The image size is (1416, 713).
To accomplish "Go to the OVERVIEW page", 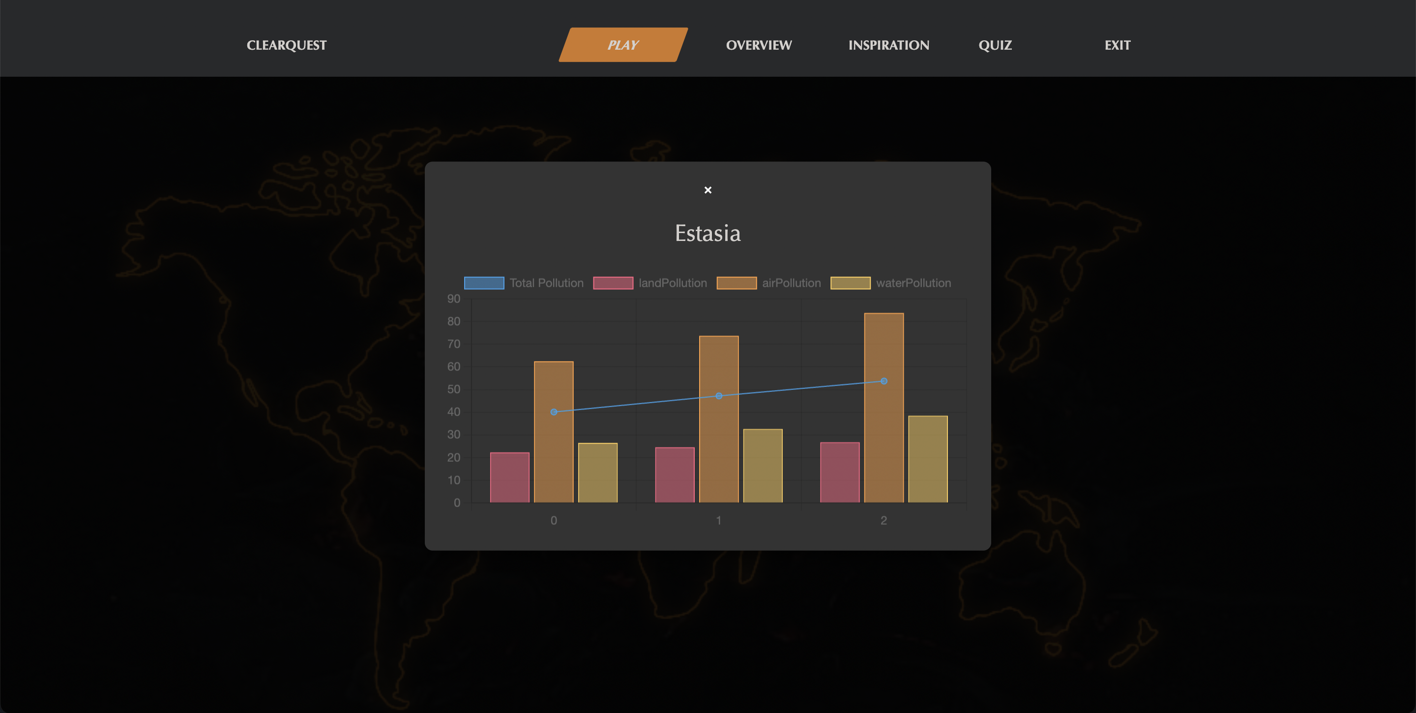I will tap(759, 45).
